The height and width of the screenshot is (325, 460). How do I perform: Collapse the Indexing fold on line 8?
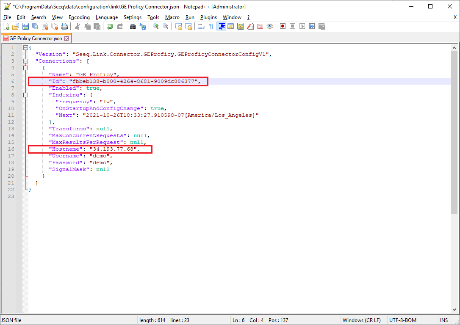[x=25, y=95]
